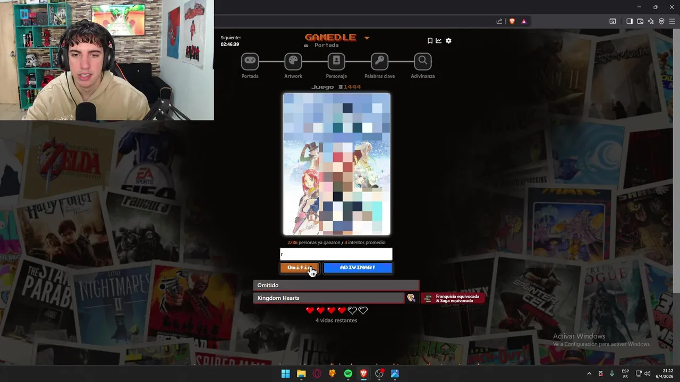The image size is (680, 382).
Task: Select the Portada gamepad mode icon
Action: (250, 62)
